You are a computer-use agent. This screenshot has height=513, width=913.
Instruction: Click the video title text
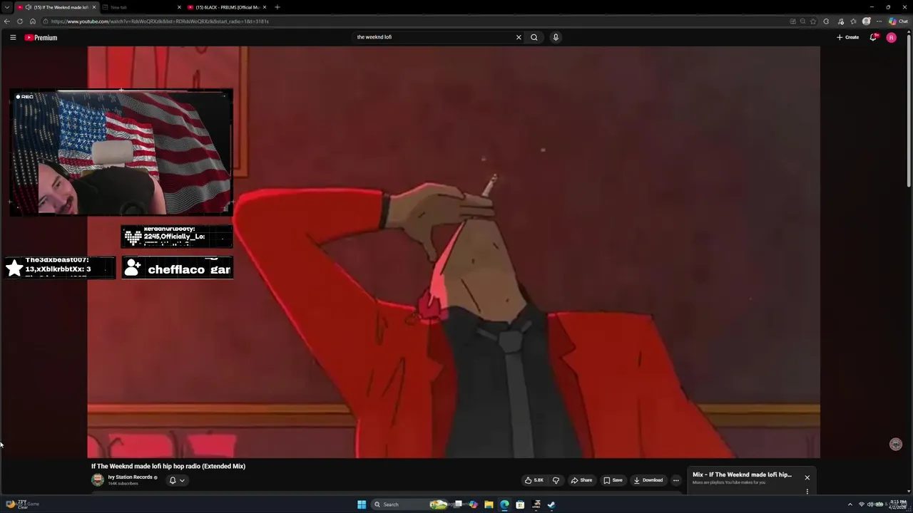pos(168,466)
